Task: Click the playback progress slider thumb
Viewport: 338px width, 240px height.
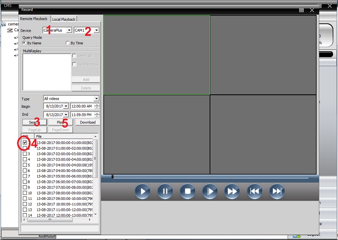Action: pyautogui.click(x=112, y=177)
